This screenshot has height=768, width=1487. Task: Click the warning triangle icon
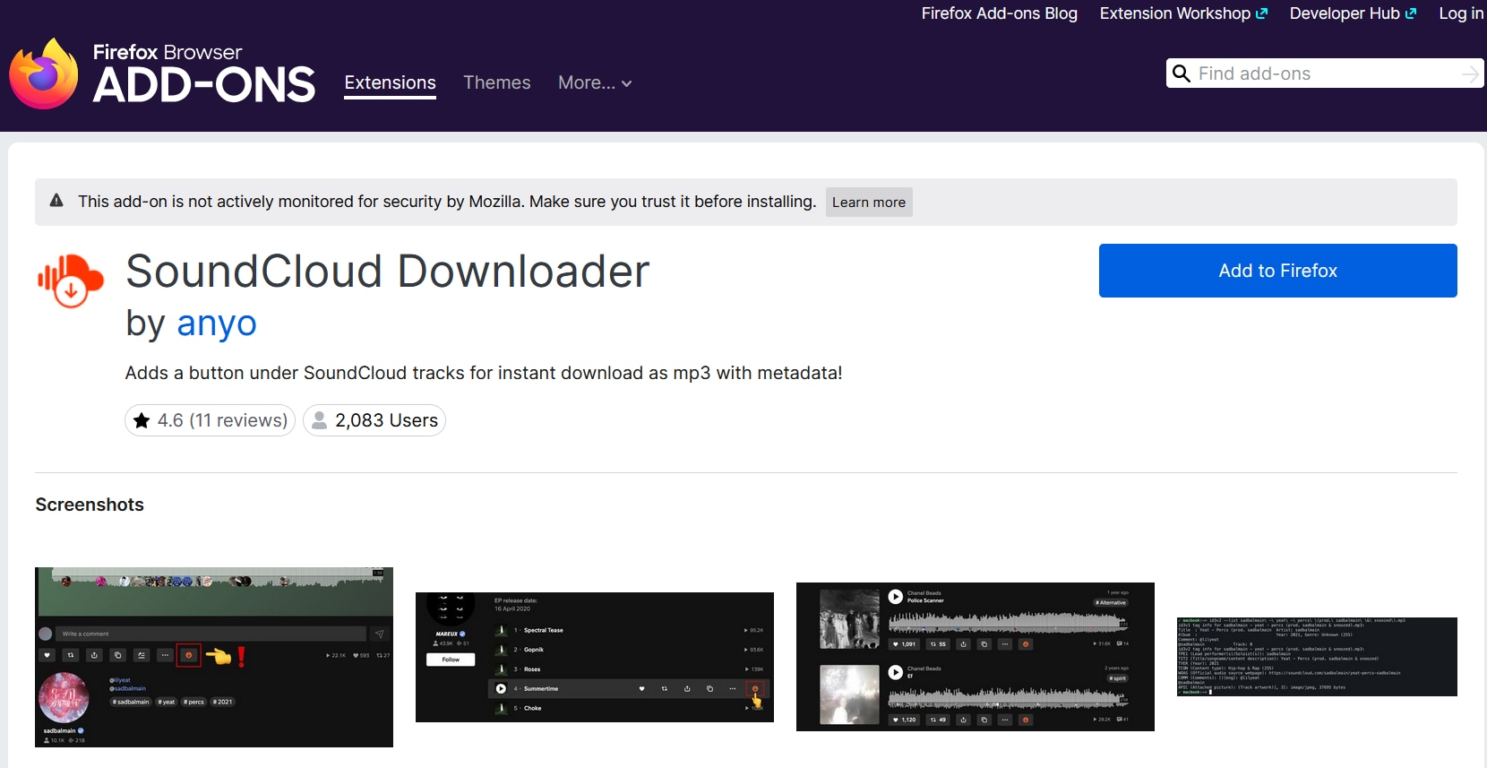(56, 201)
